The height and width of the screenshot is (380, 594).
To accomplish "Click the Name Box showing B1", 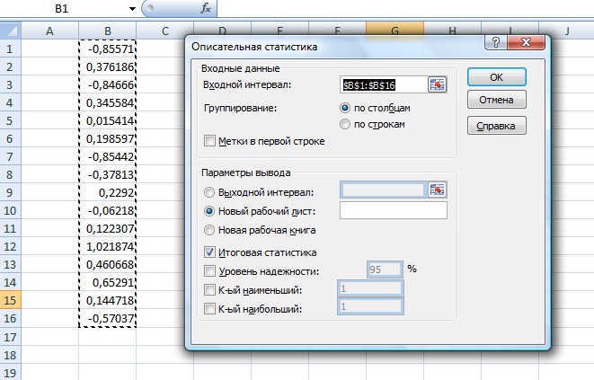I will [63, 8].
